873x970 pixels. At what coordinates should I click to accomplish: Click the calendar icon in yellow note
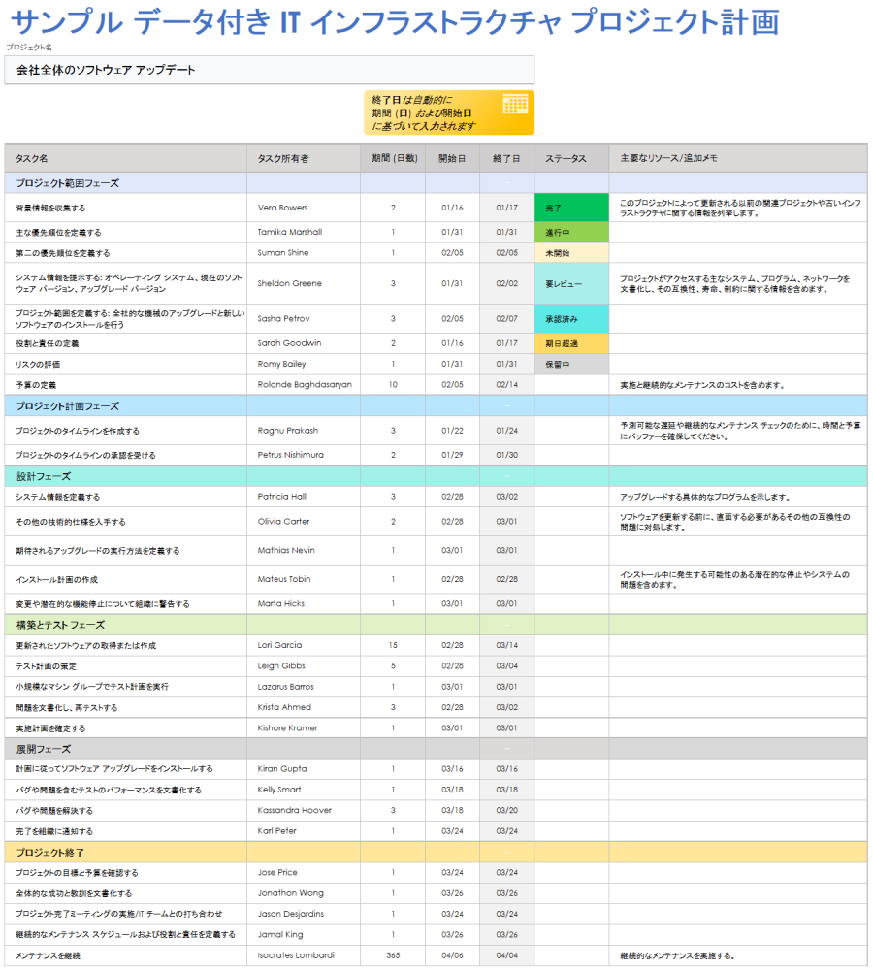515,104
